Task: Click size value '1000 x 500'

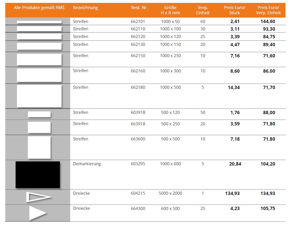Action: pos(170,87)
